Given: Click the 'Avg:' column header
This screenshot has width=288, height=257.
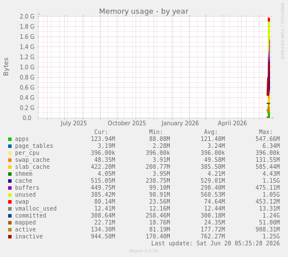Looking at the screenshot, I should click(x=211, y=132).
